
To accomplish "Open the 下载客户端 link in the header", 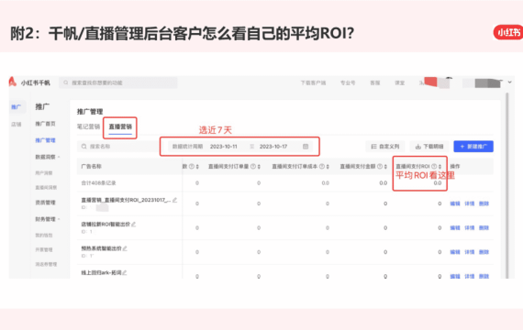I will click(313, 82).
